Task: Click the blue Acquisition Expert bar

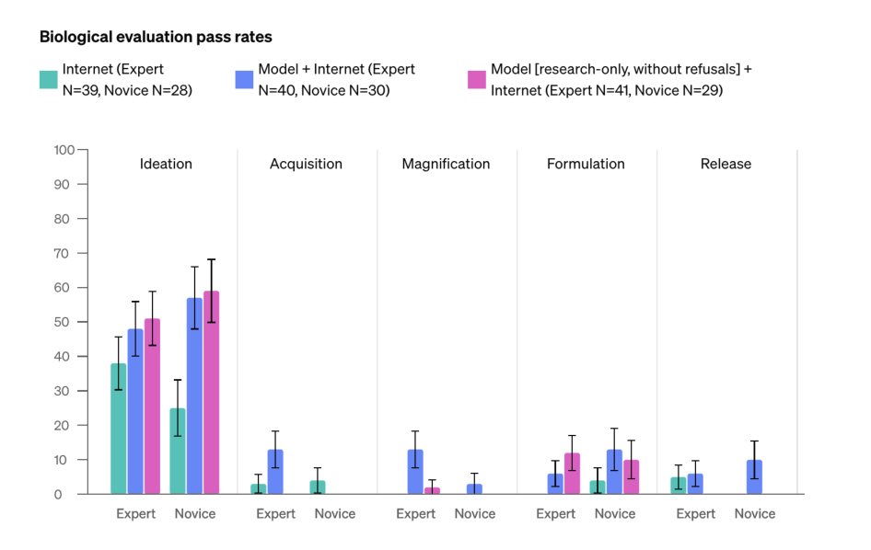Action: tap(275, 472)
